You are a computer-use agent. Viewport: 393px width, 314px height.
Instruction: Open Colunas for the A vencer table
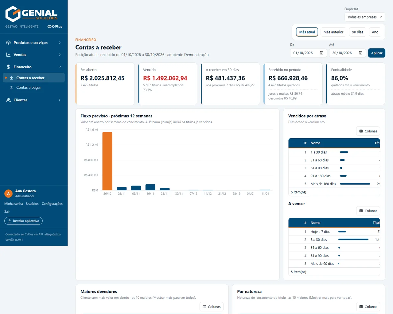[368, 211]
